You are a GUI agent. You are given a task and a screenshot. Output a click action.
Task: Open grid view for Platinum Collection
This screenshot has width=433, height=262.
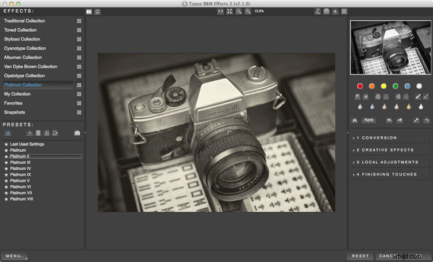pos(79,85)
